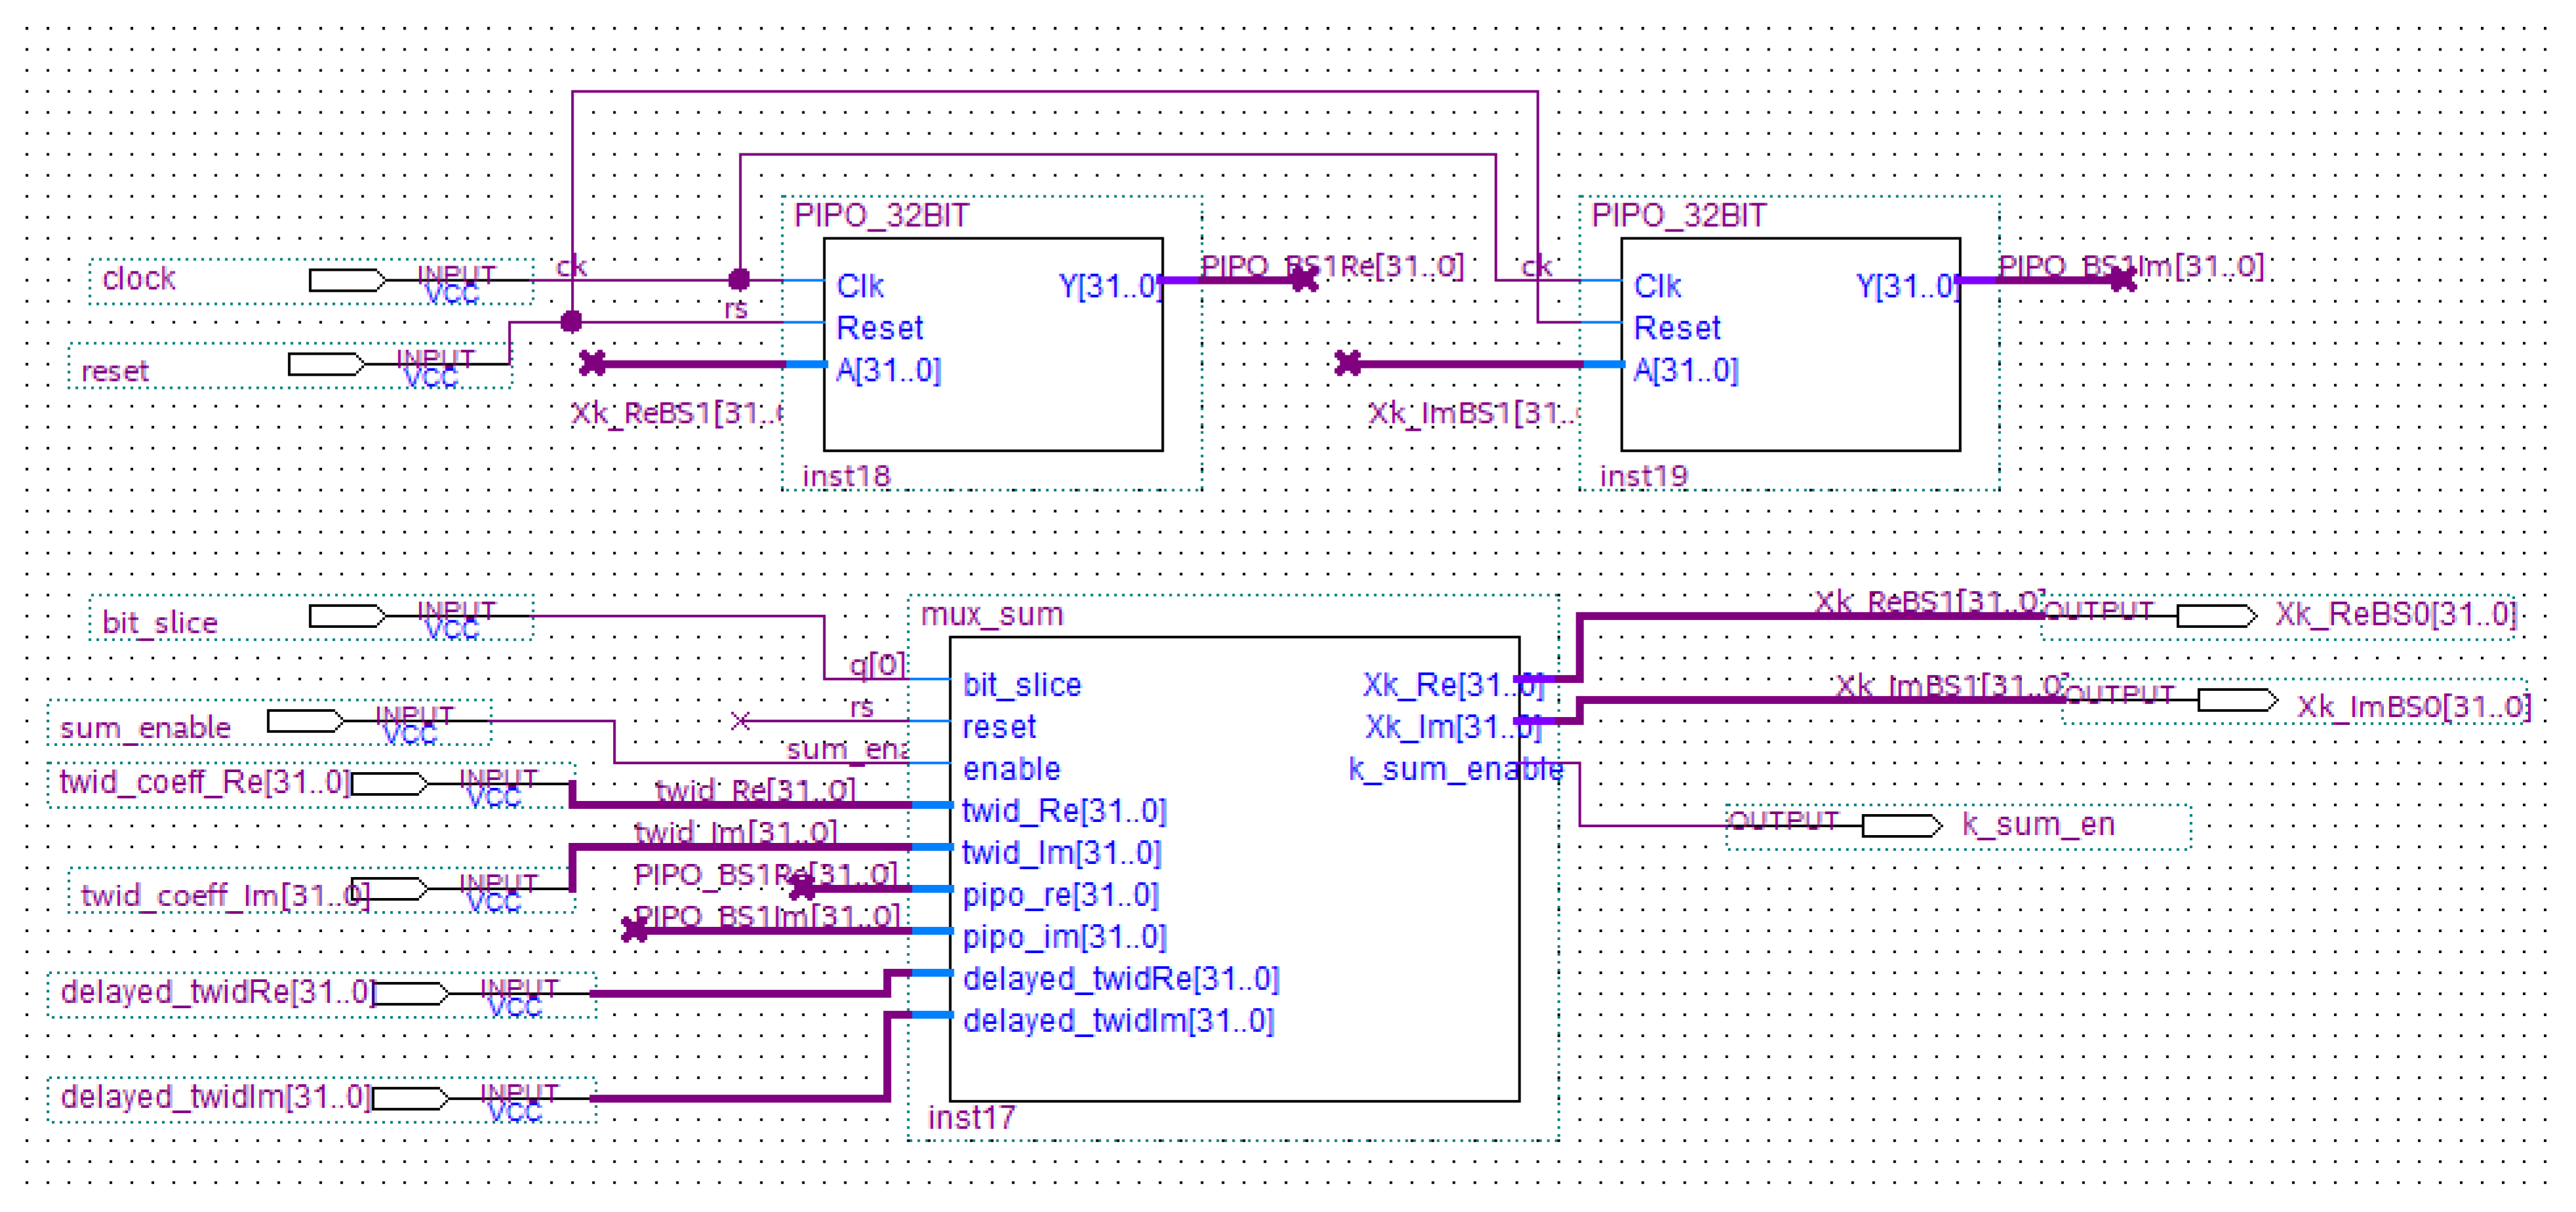
Task: Click the twid_Re[31..0] port on mux_sum
Action: point(1063,810)
